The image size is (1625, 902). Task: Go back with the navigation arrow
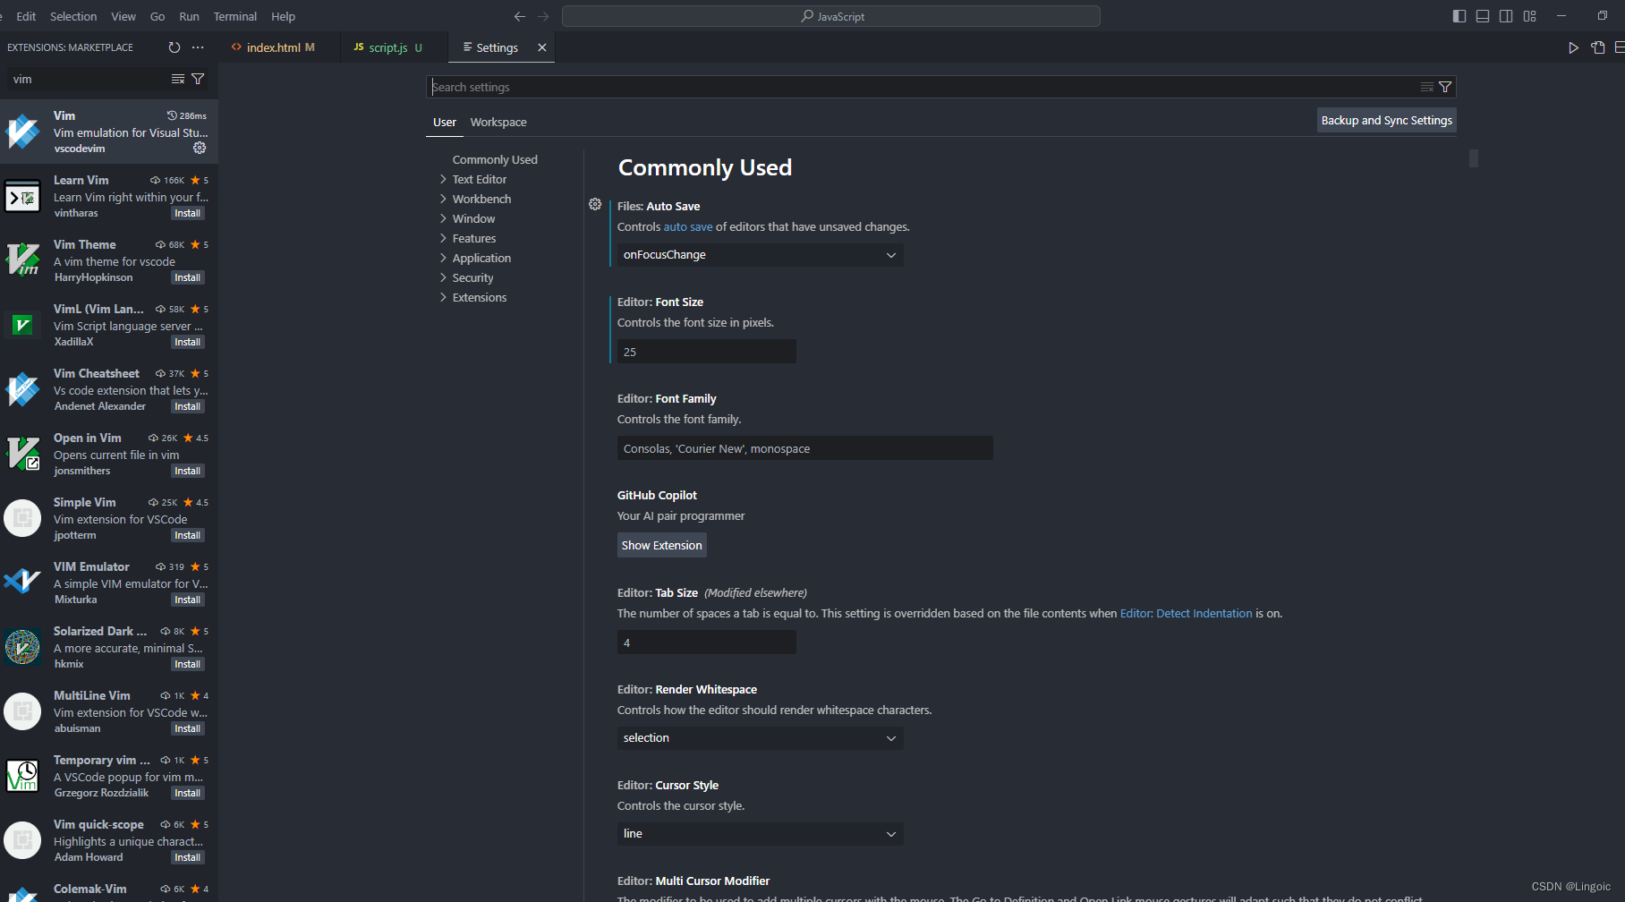[520, 16]
